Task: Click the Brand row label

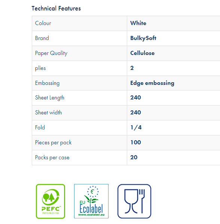Action: 42,38
